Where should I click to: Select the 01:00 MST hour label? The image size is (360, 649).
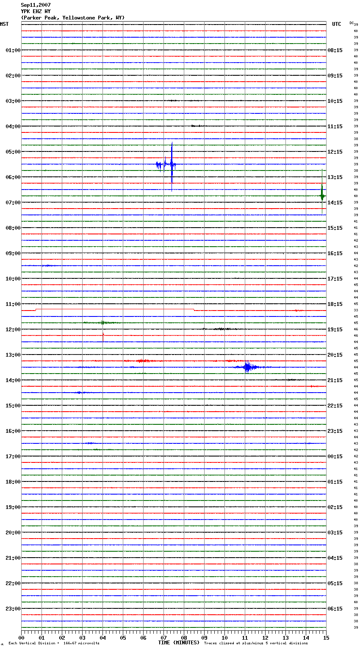tap(13, 50)
